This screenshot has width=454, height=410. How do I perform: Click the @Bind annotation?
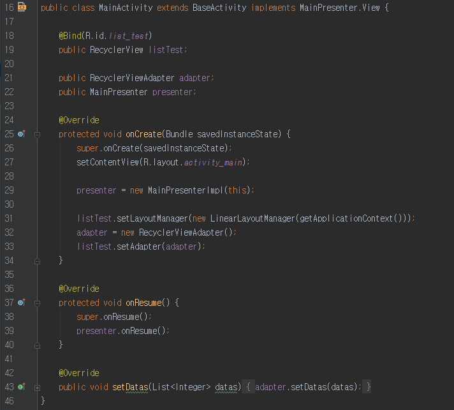(x=70, y=36)
